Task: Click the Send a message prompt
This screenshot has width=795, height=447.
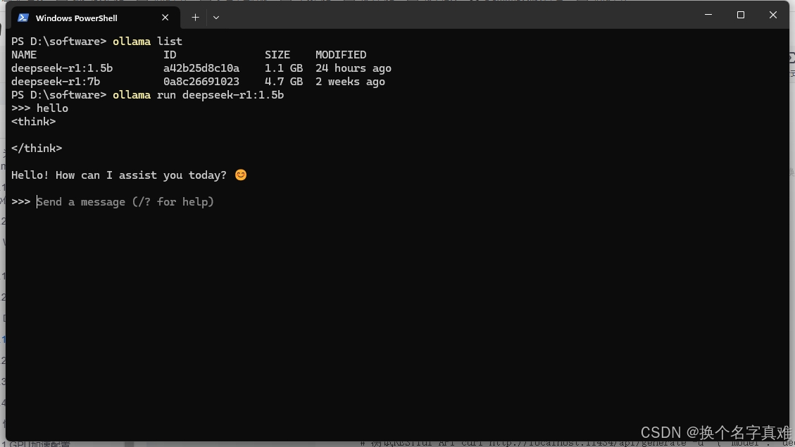Action: 125,202
